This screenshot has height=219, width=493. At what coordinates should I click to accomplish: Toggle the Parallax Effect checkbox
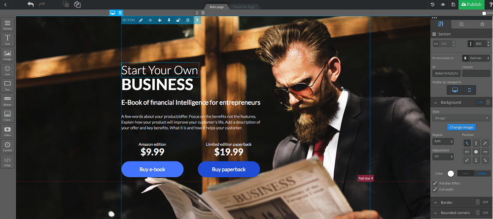[435, 183]
